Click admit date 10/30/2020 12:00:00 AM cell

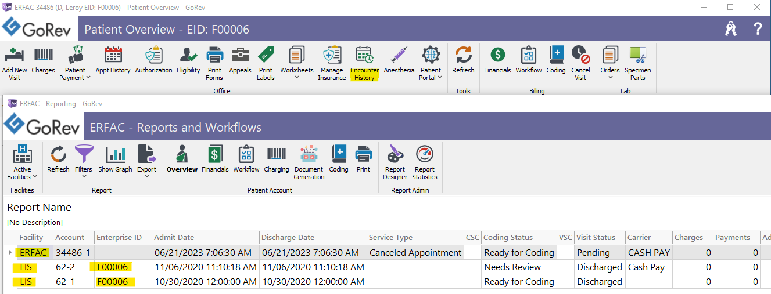coord(206,281)
